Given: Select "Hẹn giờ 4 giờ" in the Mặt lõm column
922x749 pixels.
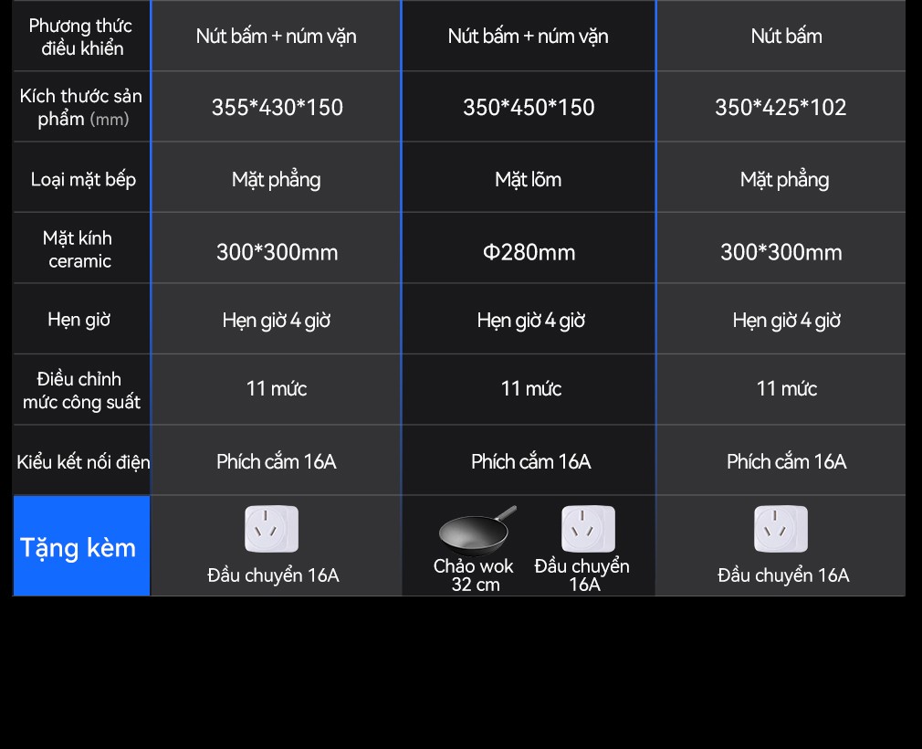Looking at the screenshot, I should click(531, 321).
